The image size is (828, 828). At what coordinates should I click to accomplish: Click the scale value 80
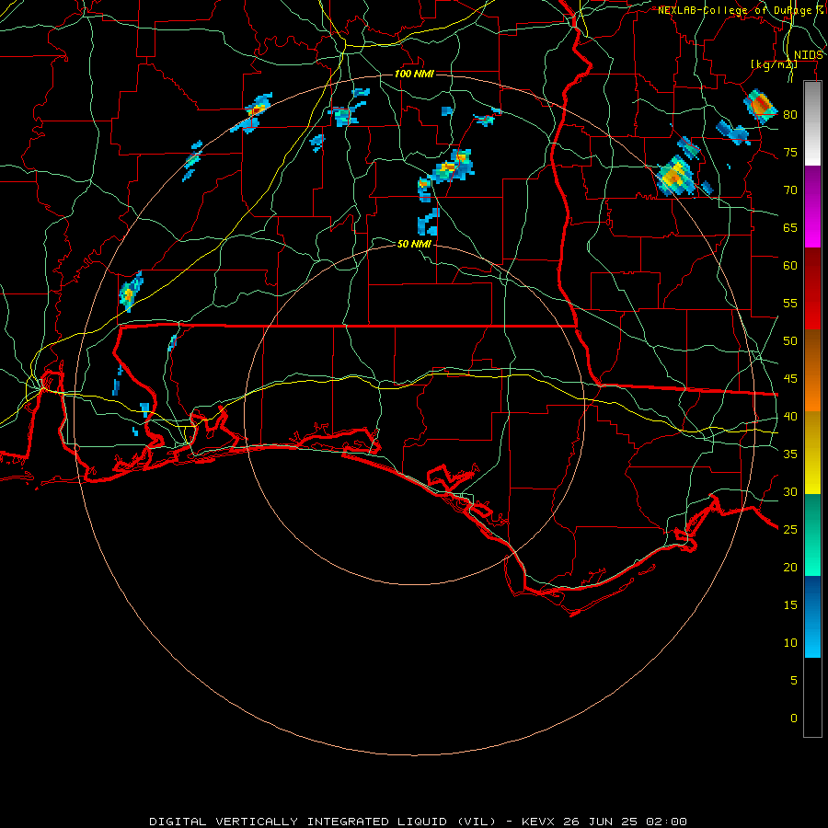click(x=790, y=115)
